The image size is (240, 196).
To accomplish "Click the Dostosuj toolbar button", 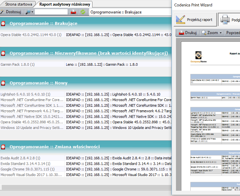I will 11,12.
